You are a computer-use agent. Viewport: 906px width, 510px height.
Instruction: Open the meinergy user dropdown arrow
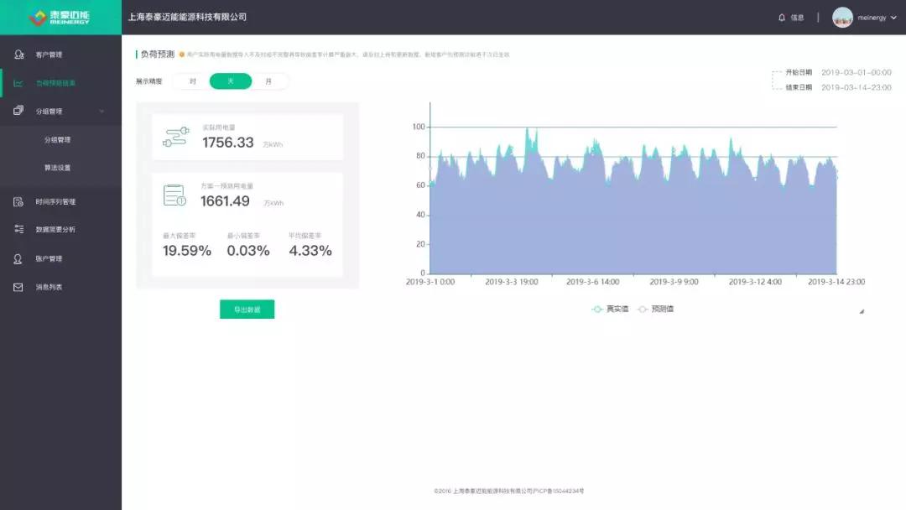(x=893, y=18)
